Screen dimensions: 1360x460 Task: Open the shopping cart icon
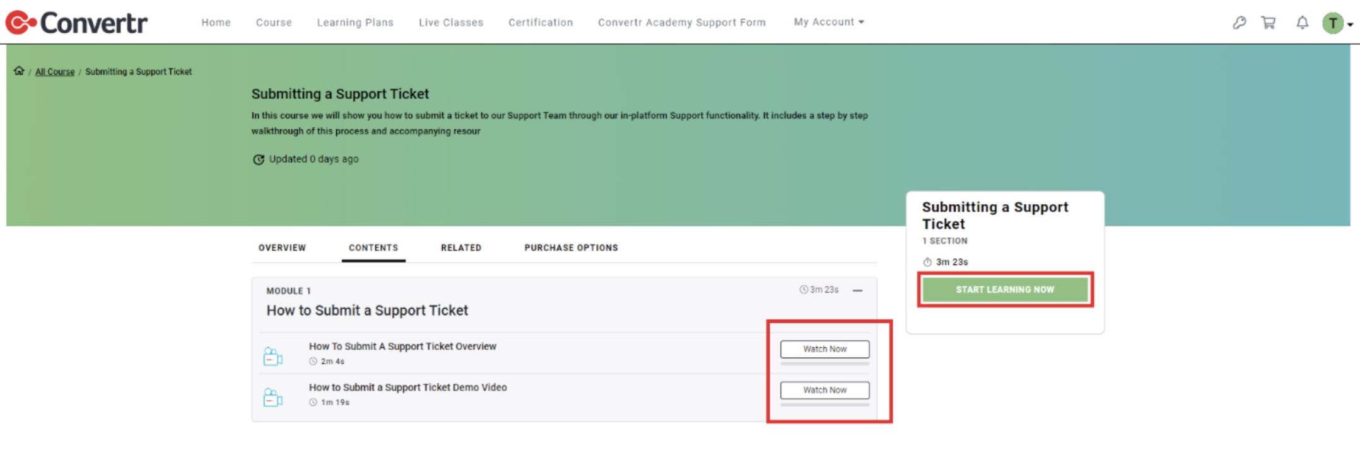(x=1268, y=23)
